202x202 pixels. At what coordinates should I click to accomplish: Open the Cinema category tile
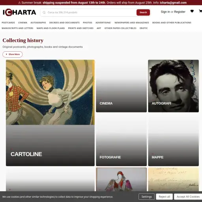tap(121, 86)
